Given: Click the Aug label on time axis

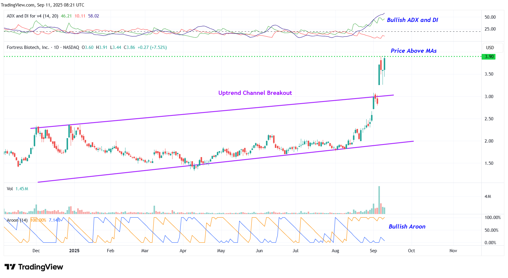Looking at the screenshot, I should click(336, 251).
